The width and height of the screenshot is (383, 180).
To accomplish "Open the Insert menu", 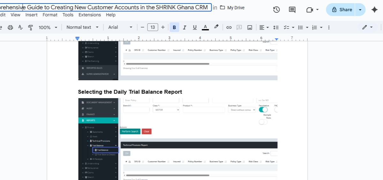I will [31, 15].
